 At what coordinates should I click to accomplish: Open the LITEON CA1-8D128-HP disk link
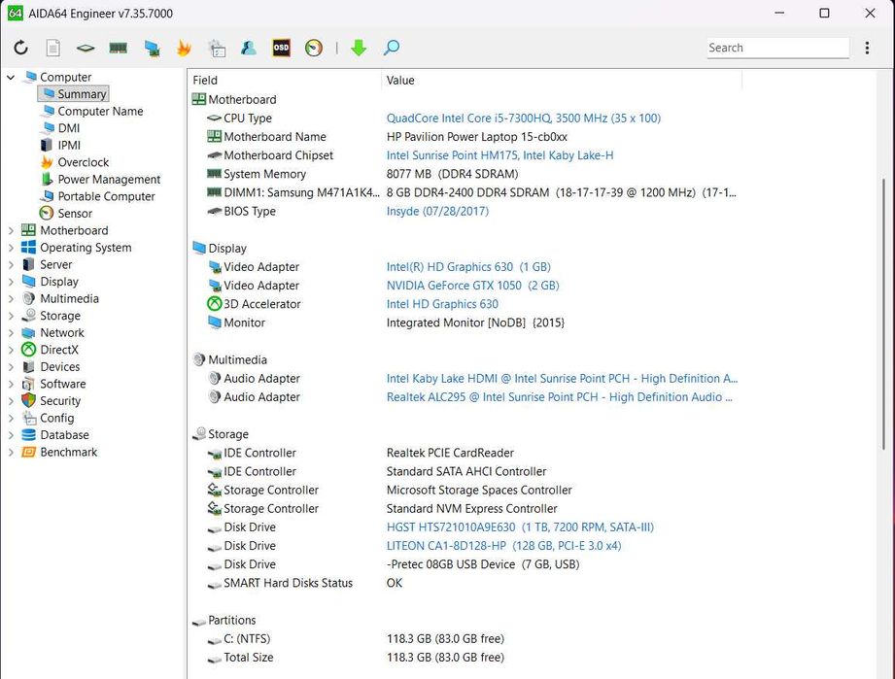503,546
